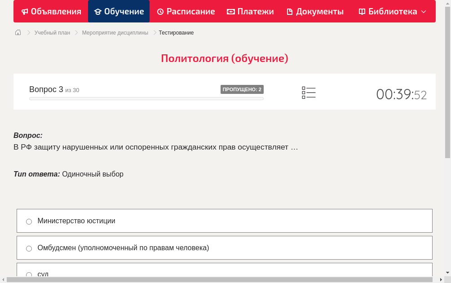The width and height of the screenshot is (451, 283).
Task: Click the megaphone icon next to Объявления
Action: (24, 11)
